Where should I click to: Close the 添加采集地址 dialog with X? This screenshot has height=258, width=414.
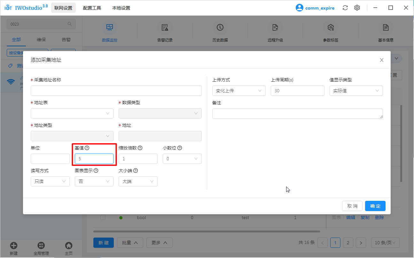(x=381, y=60)
